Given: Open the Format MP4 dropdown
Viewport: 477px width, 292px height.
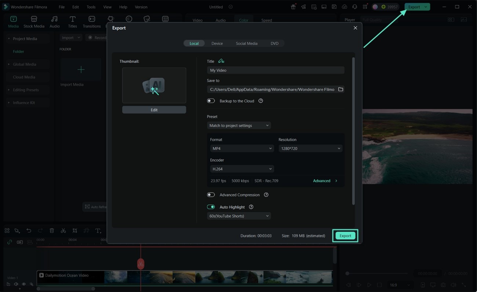Looking at the screenshot, I should tap(242, 149).
